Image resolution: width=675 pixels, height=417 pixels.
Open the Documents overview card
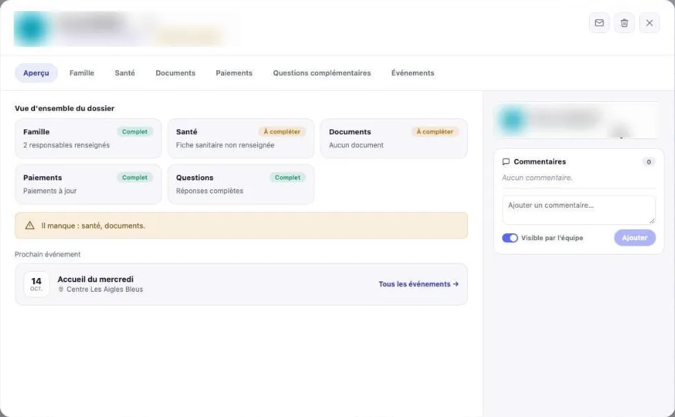pos(394,138)
